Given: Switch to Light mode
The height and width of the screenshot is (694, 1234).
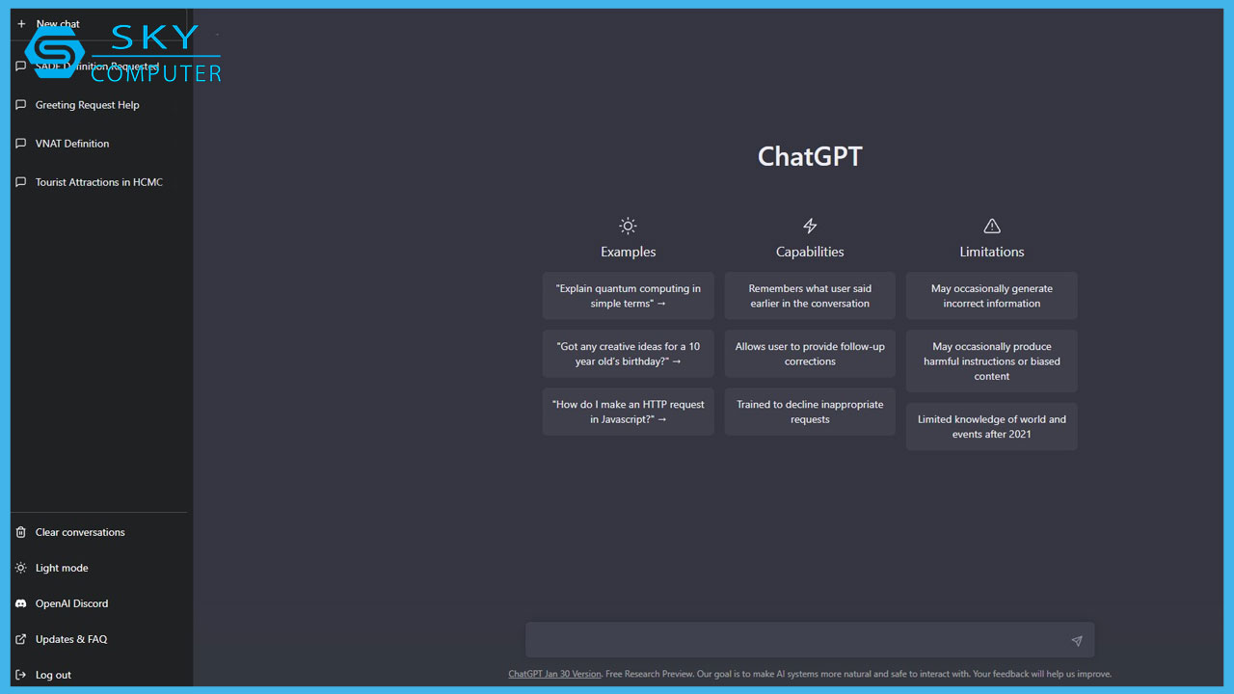Looking at the screenshot, I should 60,568.
